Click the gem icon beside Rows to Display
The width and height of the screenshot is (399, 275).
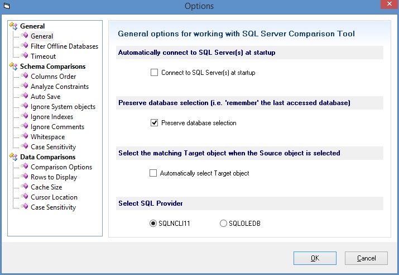[25, 177]
